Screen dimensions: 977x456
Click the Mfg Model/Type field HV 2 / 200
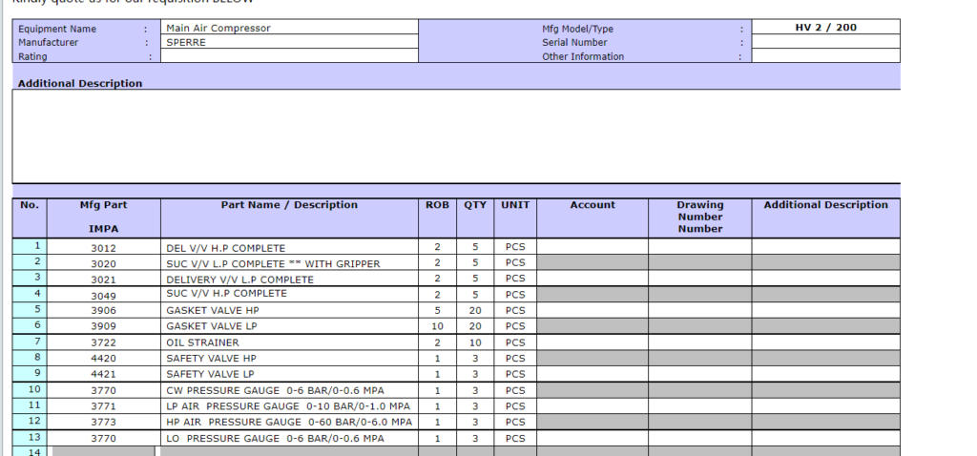click(x=825, y=28)
